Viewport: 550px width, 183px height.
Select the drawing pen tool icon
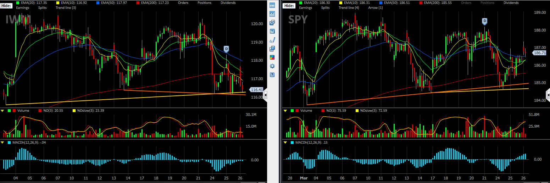coord(272,40)
